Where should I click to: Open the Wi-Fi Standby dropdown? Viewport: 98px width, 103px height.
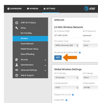(x=66, y=78)
